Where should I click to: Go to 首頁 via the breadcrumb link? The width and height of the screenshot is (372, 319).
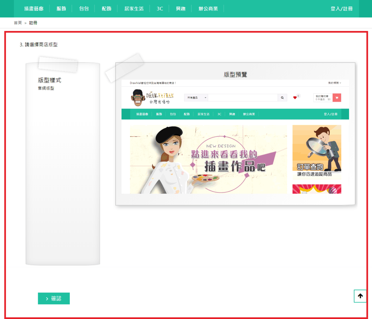tap(18, 23)
